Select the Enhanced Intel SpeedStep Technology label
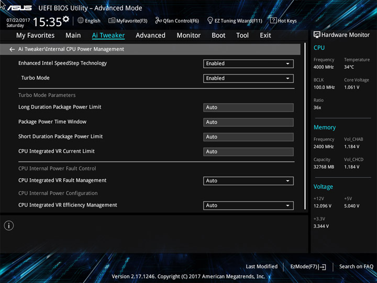Screen dimensions: 377x283 click(62, 63)
